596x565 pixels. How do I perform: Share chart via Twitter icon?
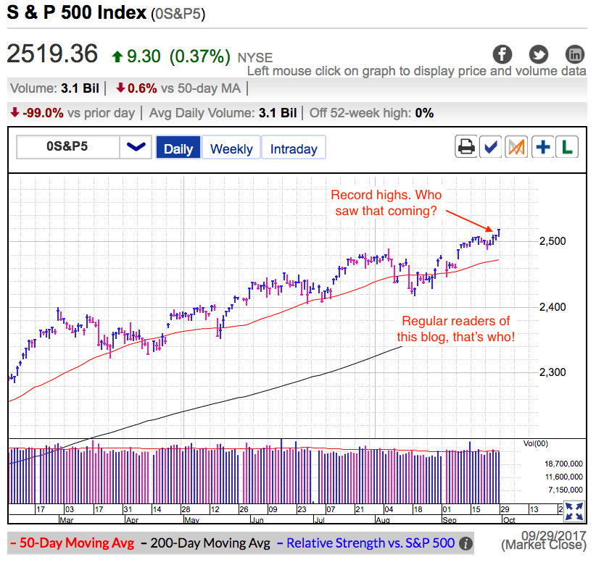pos(539,54)
